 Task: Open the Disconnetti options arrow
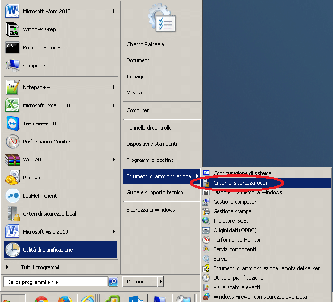click(161, 282)
